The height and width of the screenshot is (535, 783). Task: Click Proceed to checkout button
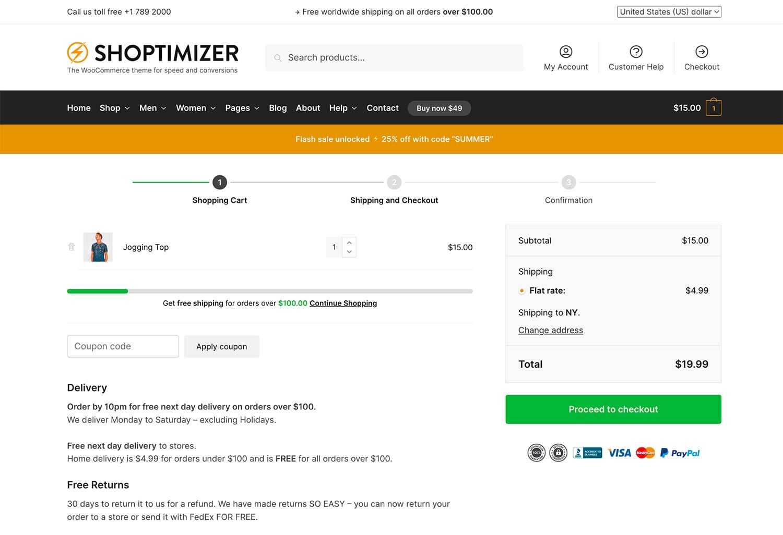[x=613, y=409]
